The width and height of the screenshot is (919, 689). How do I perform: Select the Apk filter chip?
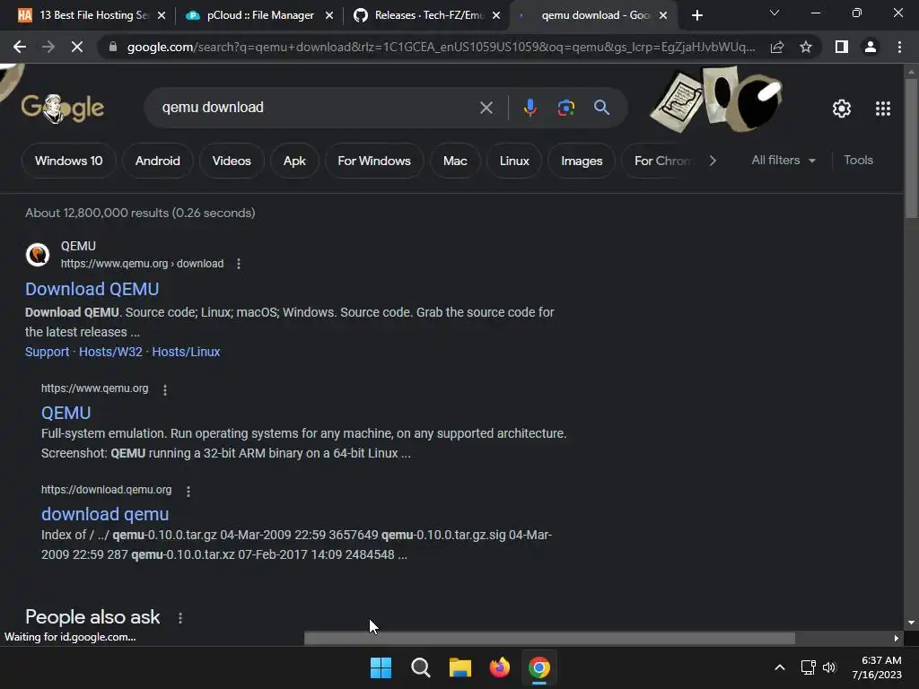point(294,161)
